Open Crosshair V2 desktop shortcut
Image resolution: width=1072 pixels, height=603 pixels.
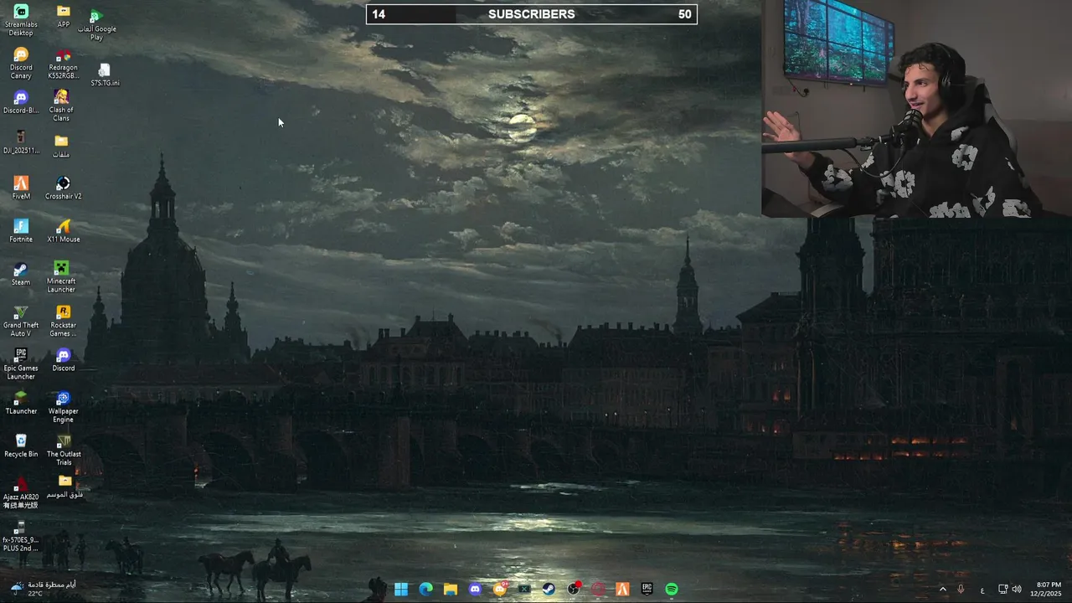click(63, 188)
